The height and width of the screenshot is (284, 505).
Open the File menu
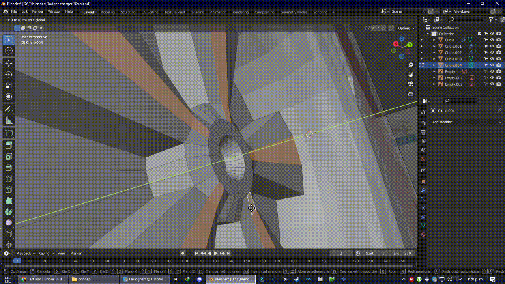click(x=14, y=11)
